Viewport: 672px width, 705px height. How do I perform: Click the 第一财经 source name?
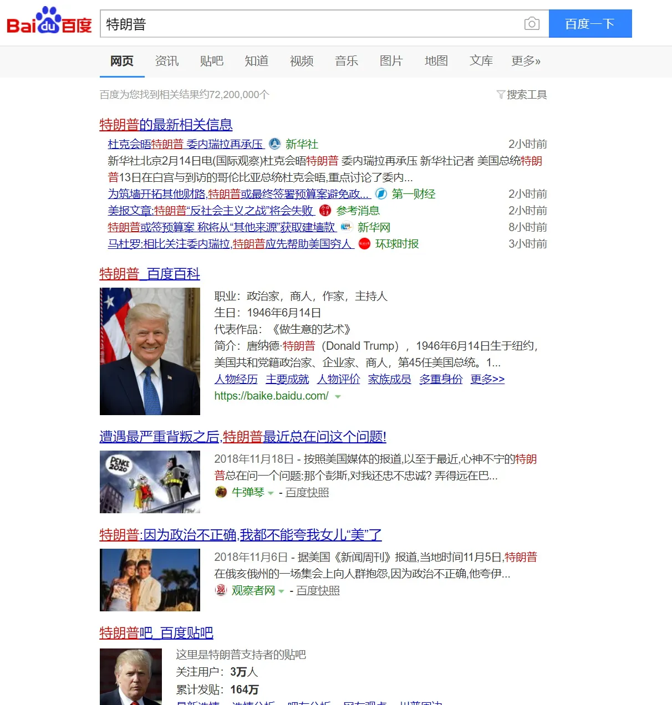(414, 194)
